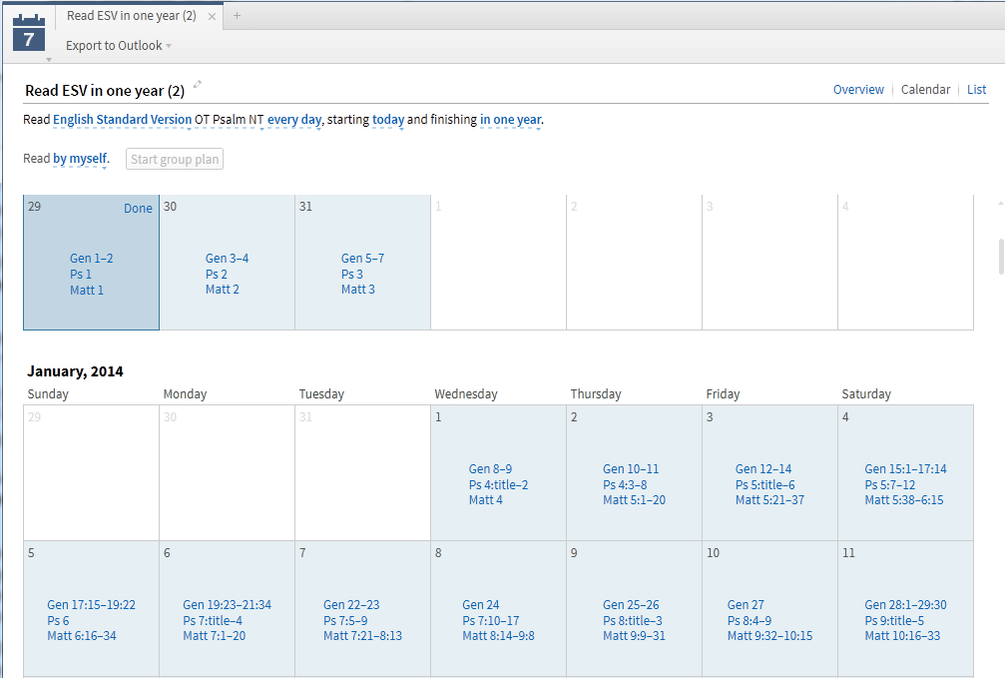Open Gen 28:1–29:30 reading
Viewport: 1005px width, 678px height.
[905, 605]
